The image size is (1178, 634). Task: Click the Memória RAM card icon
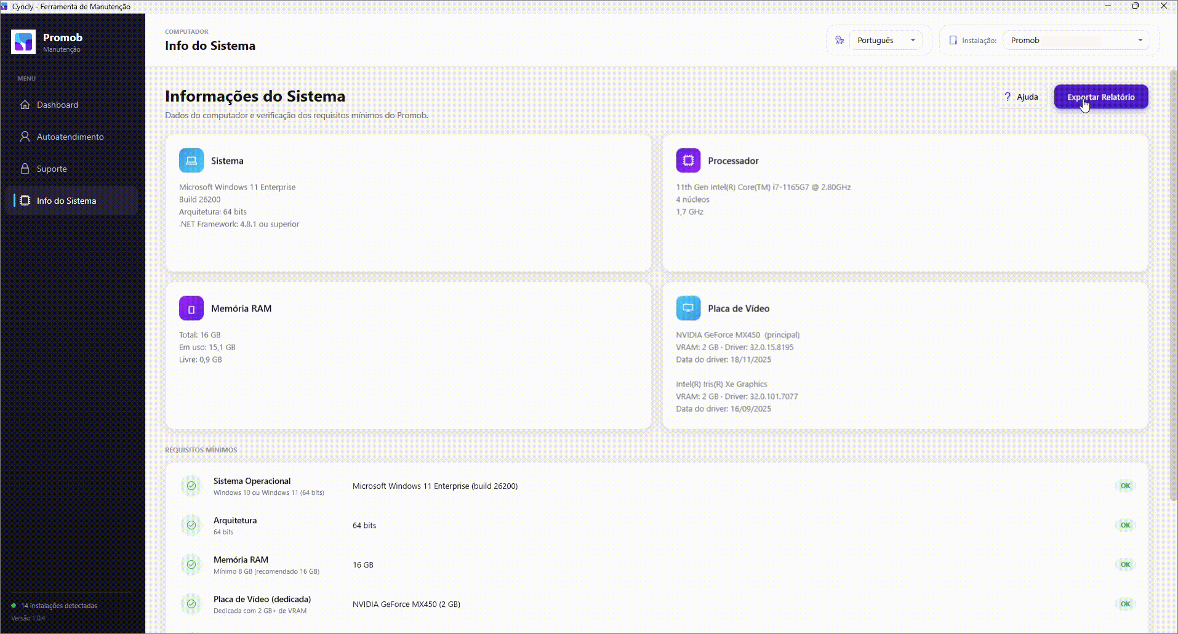191,308
